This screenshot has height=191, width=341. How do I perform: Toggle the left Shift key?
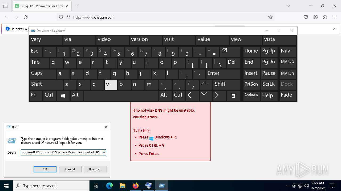tap(46, 85)
